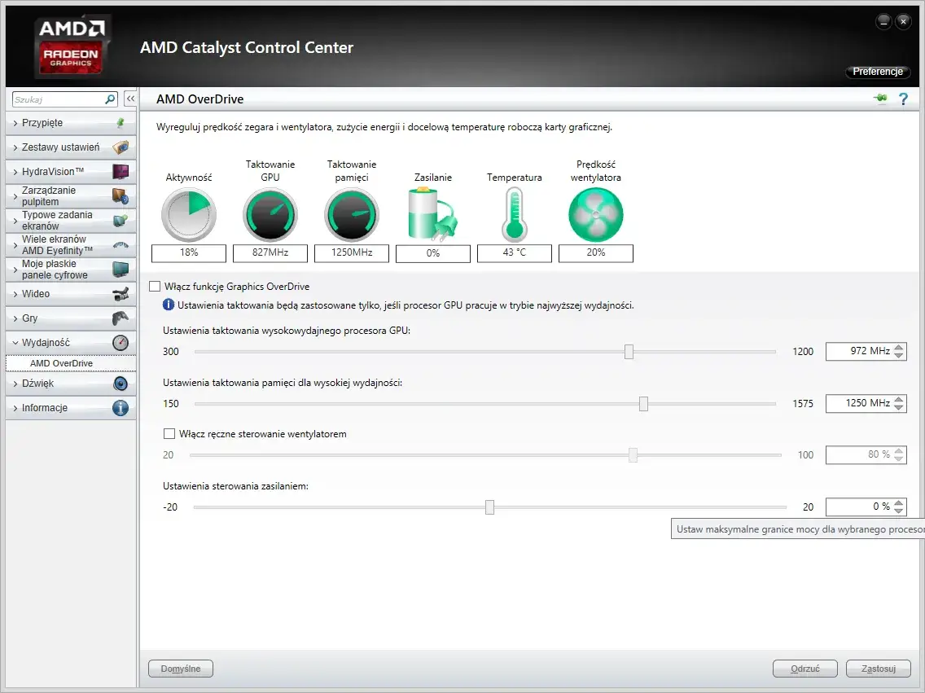Decrease memory clock with 1250 MHz down arrow

pyautogui.click(x=898, y=407)
